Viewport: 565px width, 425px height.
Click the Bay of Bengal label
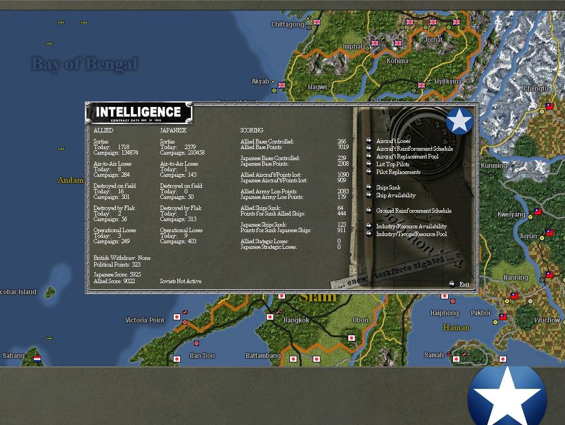point(84,64)
